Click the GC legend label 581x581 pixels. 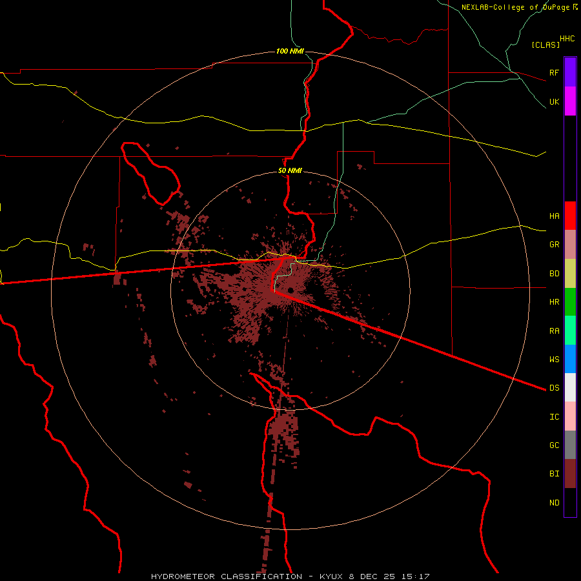(554, 445)
